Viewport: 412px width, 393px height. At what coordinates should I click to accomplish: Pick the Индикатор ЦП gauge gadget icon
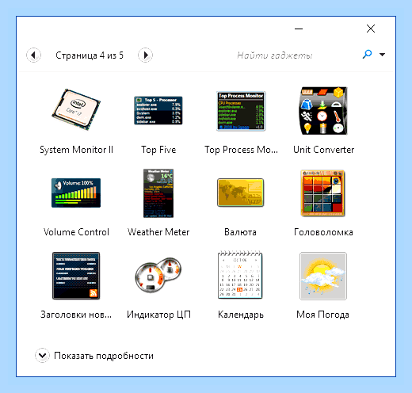point(158,275)
